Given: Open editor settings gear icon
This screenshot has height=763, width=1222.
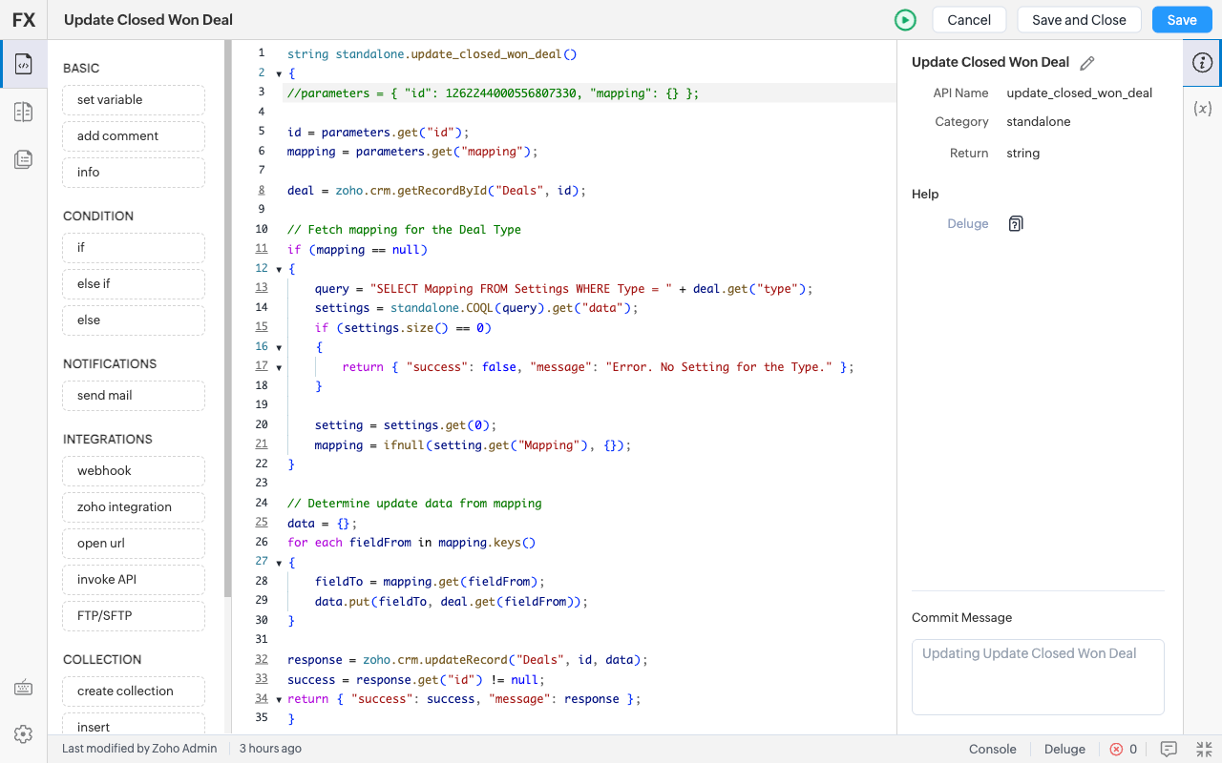Looking at the screenshot, I should (24, 734).
